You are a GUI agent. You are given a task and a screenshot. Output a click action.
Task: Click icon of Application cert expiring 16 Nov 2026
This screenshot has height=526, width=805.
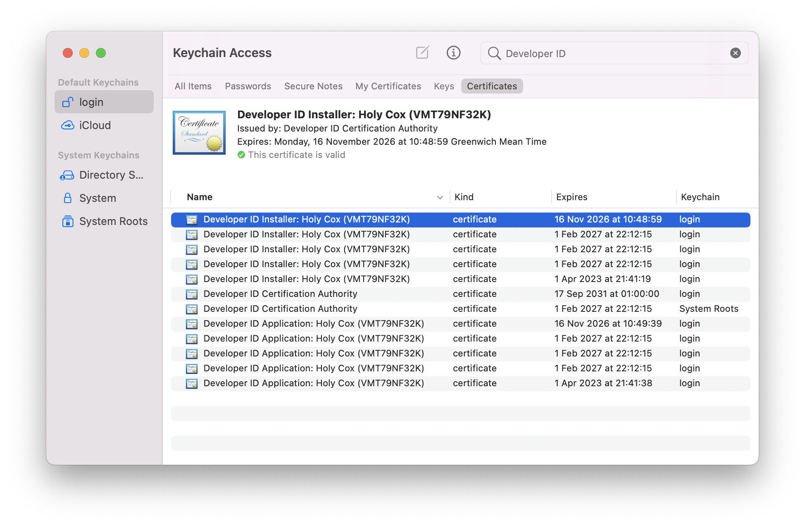tap(192, 324)
